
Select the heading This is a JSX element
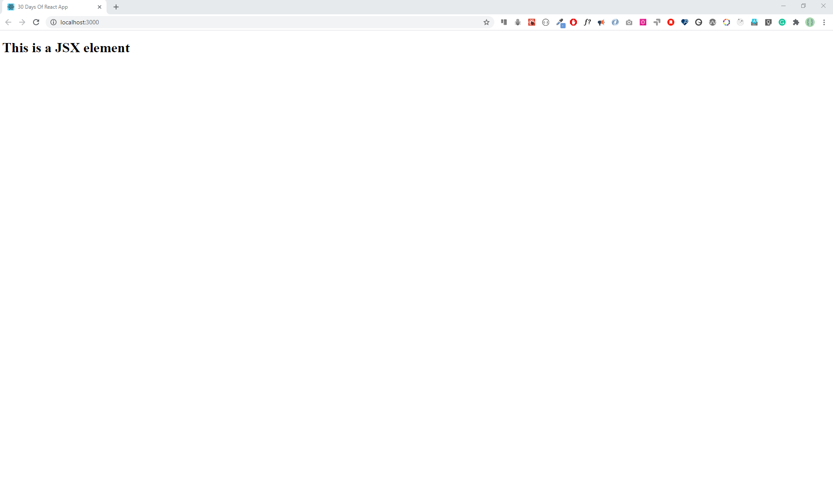(65, 48)
